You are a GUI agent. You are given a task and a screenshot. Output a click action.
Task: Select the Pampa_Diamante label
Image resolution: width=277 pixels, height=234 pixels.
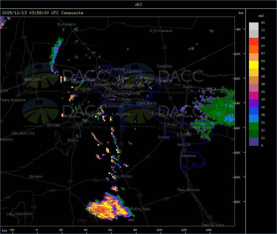pos(13,100)
